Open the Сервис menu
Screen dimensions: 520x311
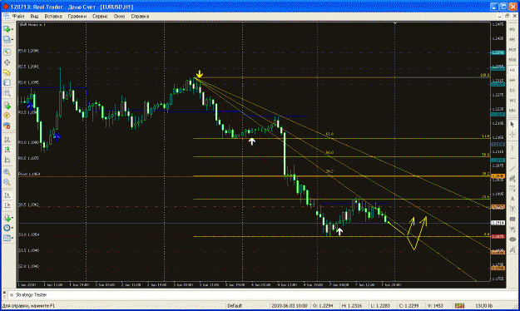pyautogui.click(x=100, y=17)
